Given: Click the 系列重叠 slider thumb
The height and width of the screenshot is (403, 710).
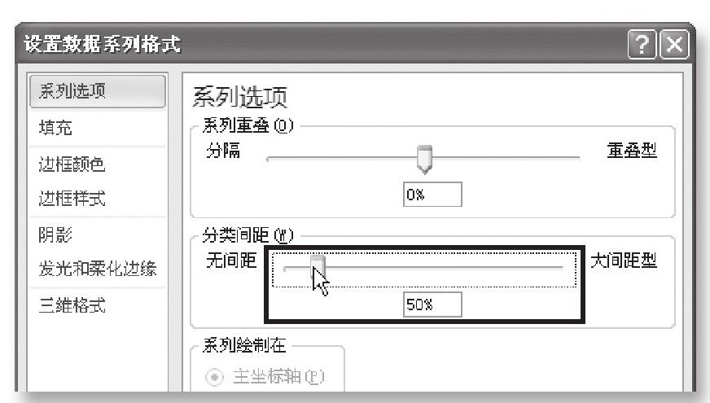Looking at the screenshot, I should tap(424, 159).
